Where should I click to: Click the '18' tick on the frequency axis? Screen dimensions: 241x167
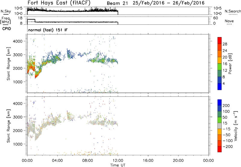20,18
